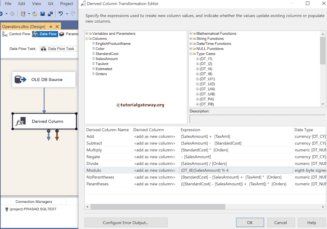The width and height of the screenshot is (327, 229).
Task: Click the OK button
Action: tap(250, 222)
